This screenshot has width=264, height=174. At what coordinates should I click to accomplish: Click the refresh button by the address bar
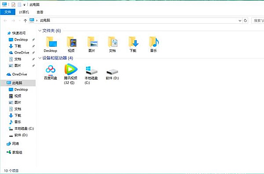tap(246, 21)
